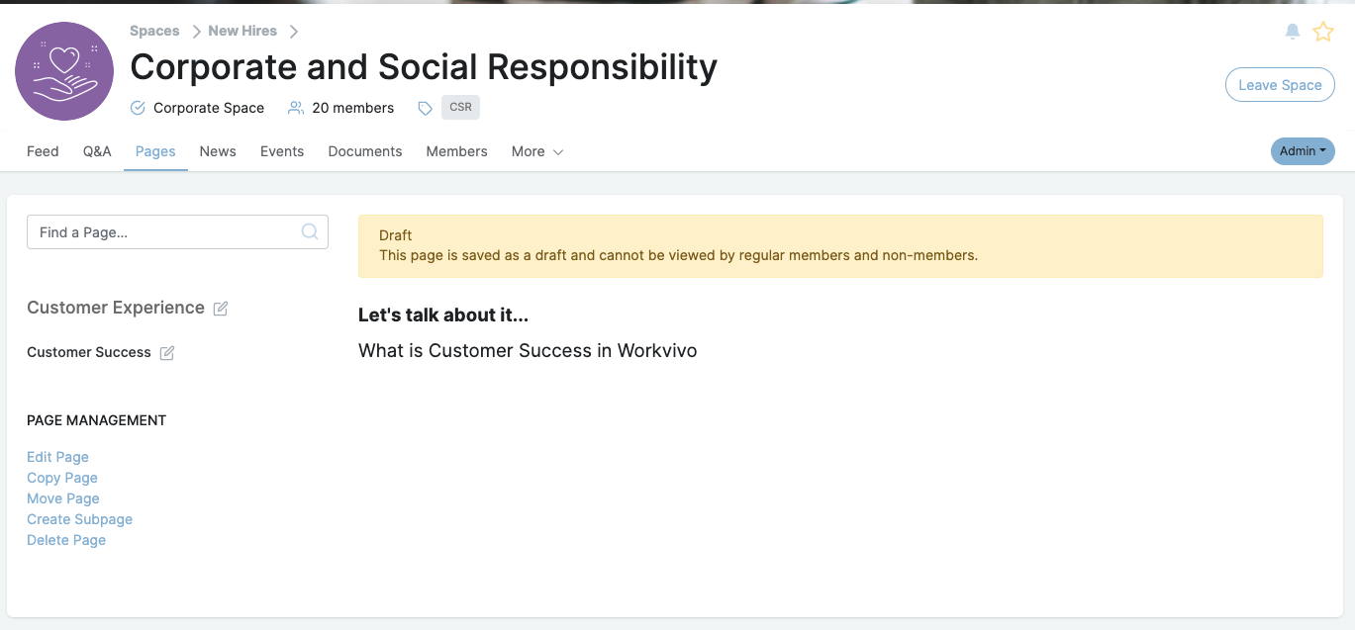Edit the Customer Success page via pencil icon
Screen dimensions: 1355x630
(x=167, y=353)
